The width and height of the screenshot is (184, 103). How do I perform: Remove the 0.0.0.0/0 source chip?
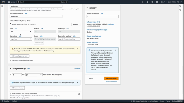tap(42, 43)
